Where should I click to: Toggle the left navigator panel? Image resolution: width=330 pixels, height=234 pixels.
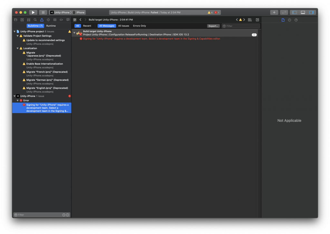click(295, 13)
